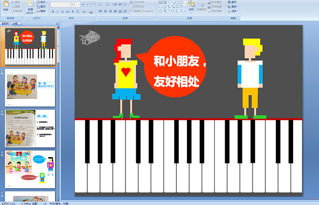Click the Paste (粘贴) clipboard icon
The width and height of the screenshot is (319, 205).
point(6,5)
